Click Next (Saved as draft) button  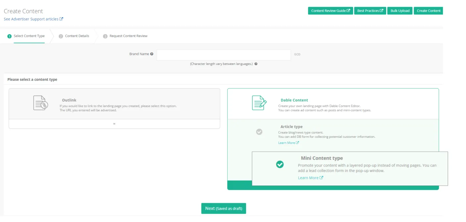pos(224,208)
